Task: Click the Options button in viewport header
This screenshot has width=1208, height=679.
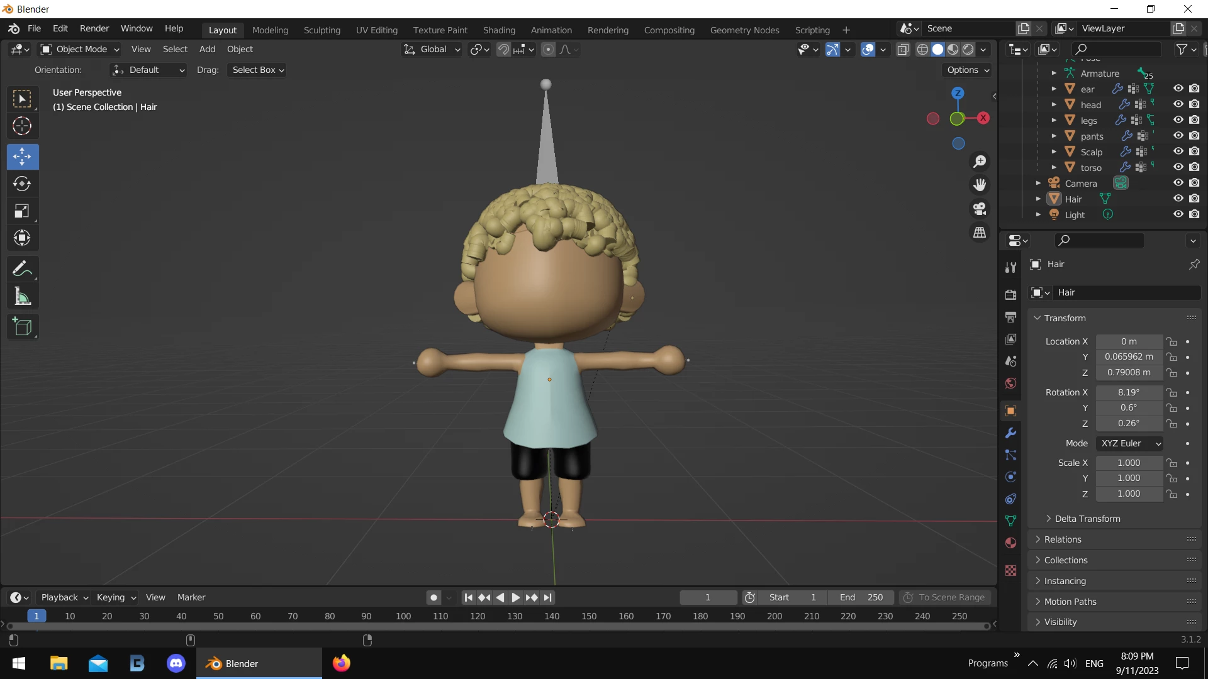Action: pos(968,70)
